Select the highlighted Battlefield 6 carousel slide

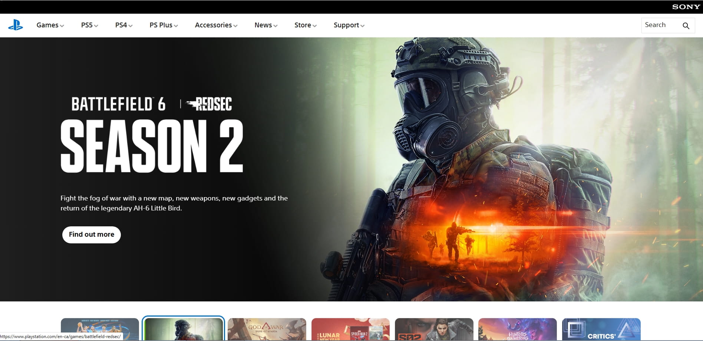[183, 329]
